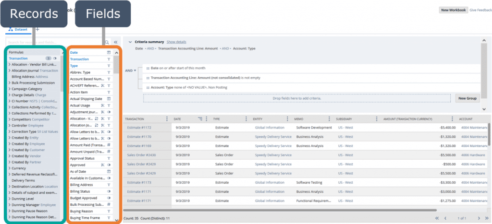Click the New Group button
The width and height of the screenshot is (492, 224).
[x=467, y=98]
